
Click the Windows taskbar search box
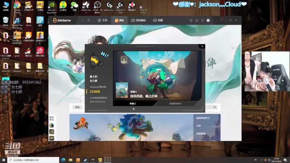point(33,160)
